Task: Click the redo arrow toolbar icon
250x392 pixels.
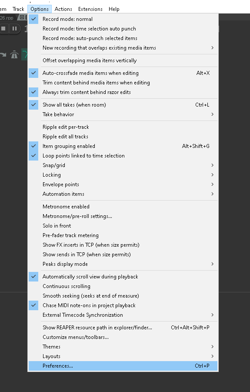Action: click(x=3, y=54)
